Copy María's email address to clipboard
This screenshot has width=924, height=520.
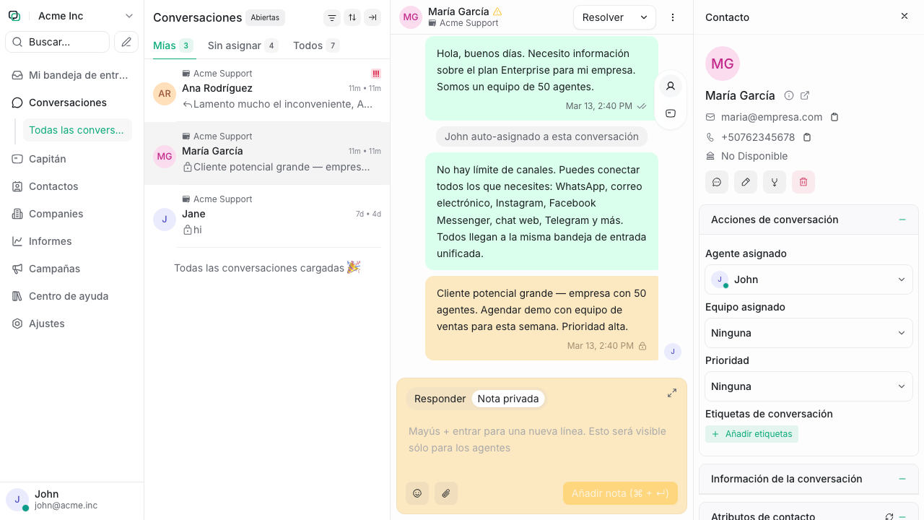coord(834,116)
